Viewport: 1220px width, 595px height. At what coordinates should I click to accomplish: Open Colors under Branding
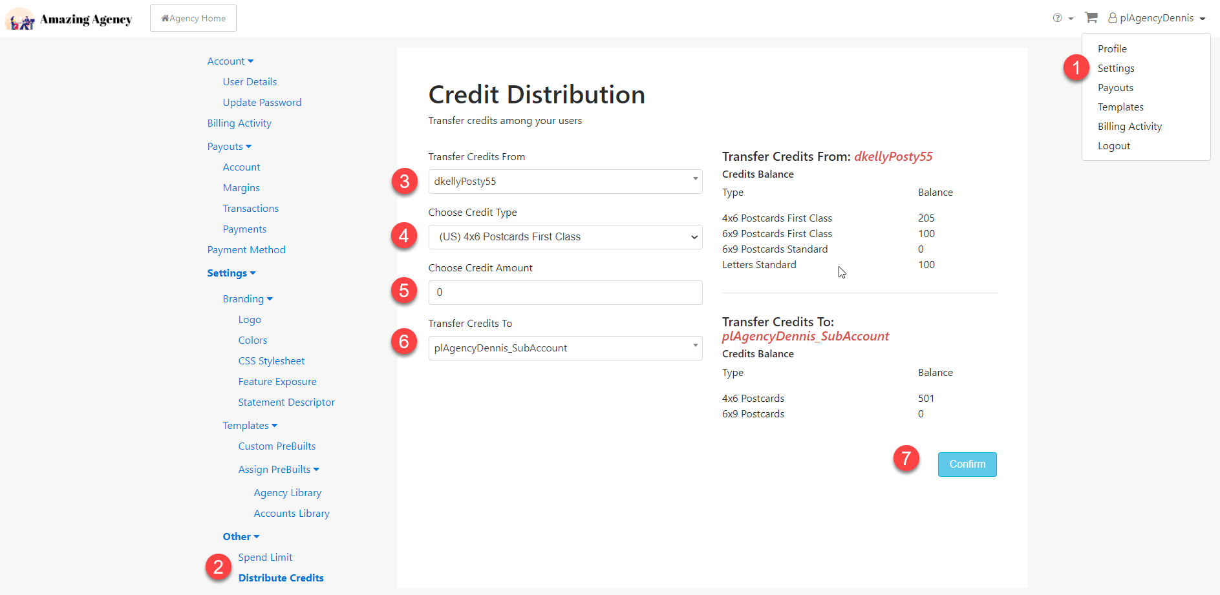coord(252,340)
